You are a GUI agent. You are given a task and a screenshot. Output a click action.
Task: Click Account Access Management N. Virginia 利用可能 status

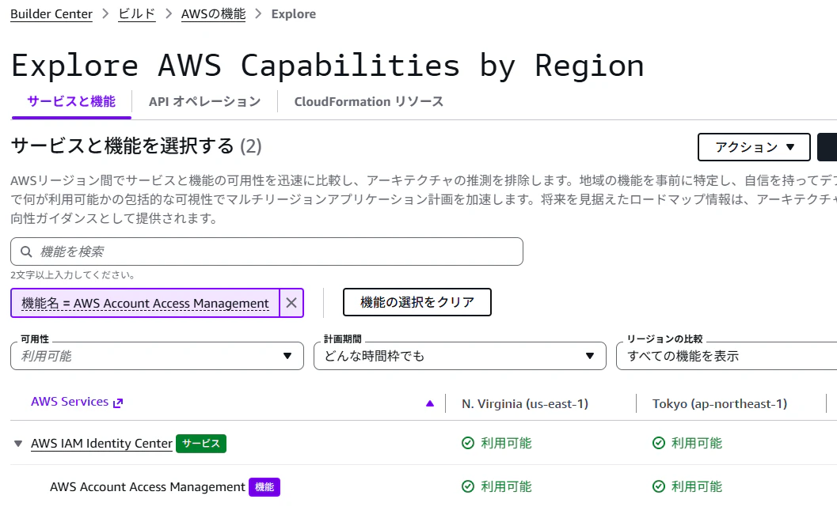click(496, 486)
